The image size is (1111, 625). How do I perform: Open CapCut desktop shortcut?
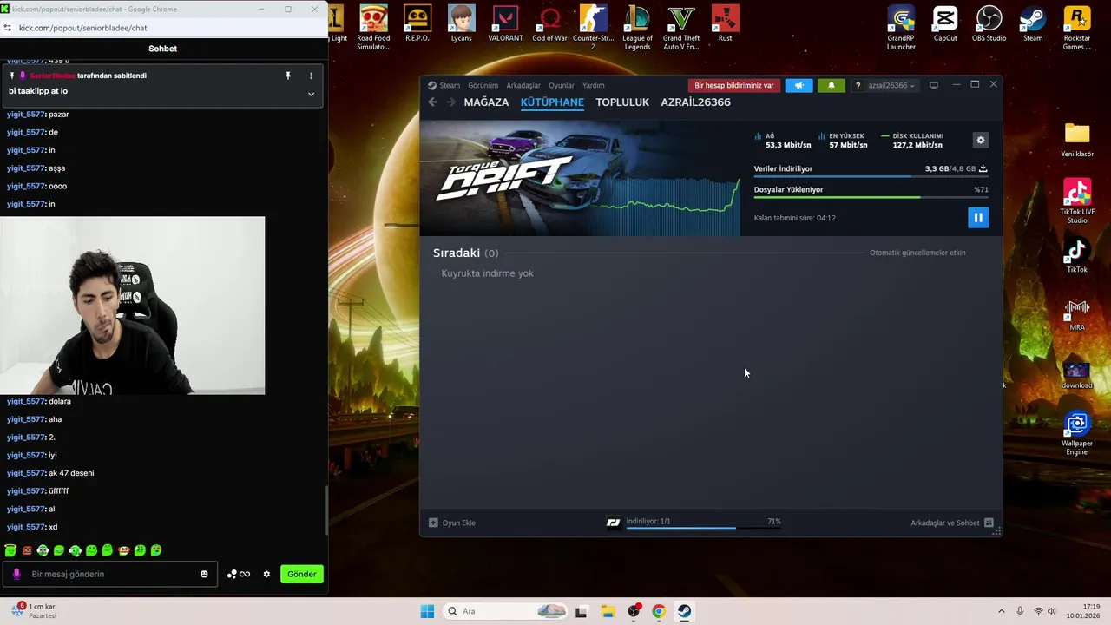tap(945, 25)
